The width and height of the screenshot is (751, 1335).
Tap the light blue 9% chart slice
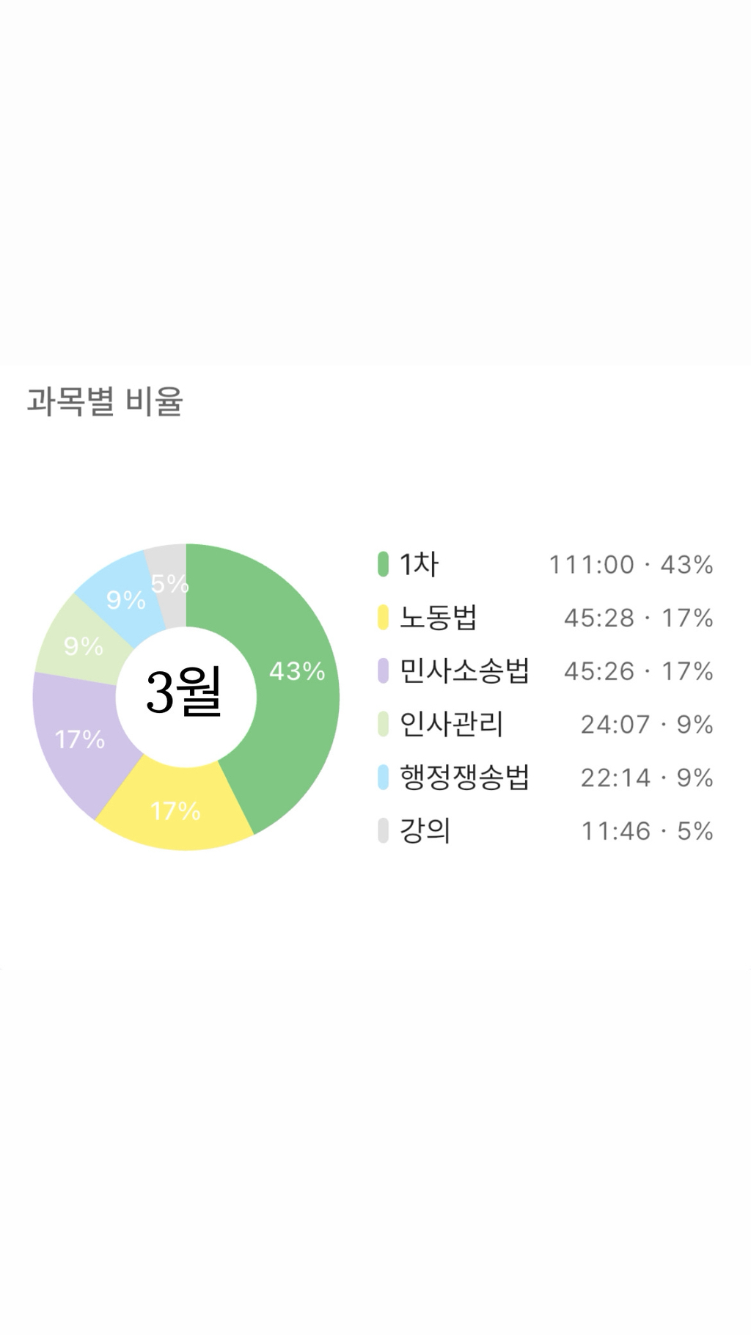(123, 598)
